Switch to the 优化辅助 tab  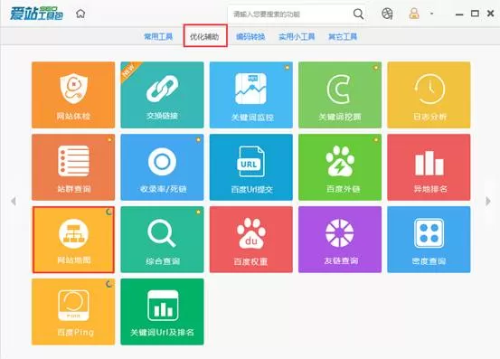[204, 37]
